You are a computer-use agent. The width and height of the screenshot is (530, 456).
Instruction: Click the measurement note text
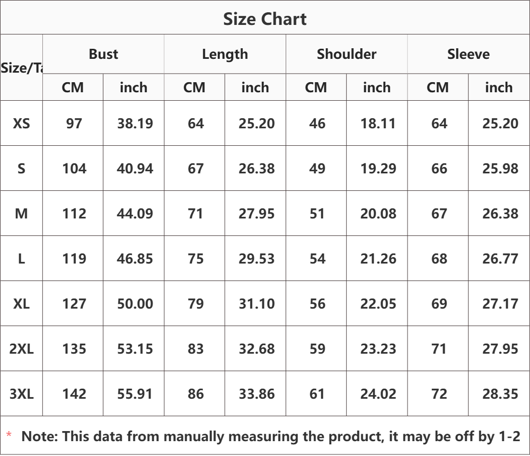(x=271, y=436)
